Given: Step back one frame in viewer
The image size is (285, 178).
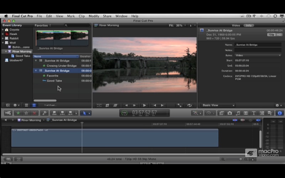Looking at the screenshot, I should pos(126,105).
